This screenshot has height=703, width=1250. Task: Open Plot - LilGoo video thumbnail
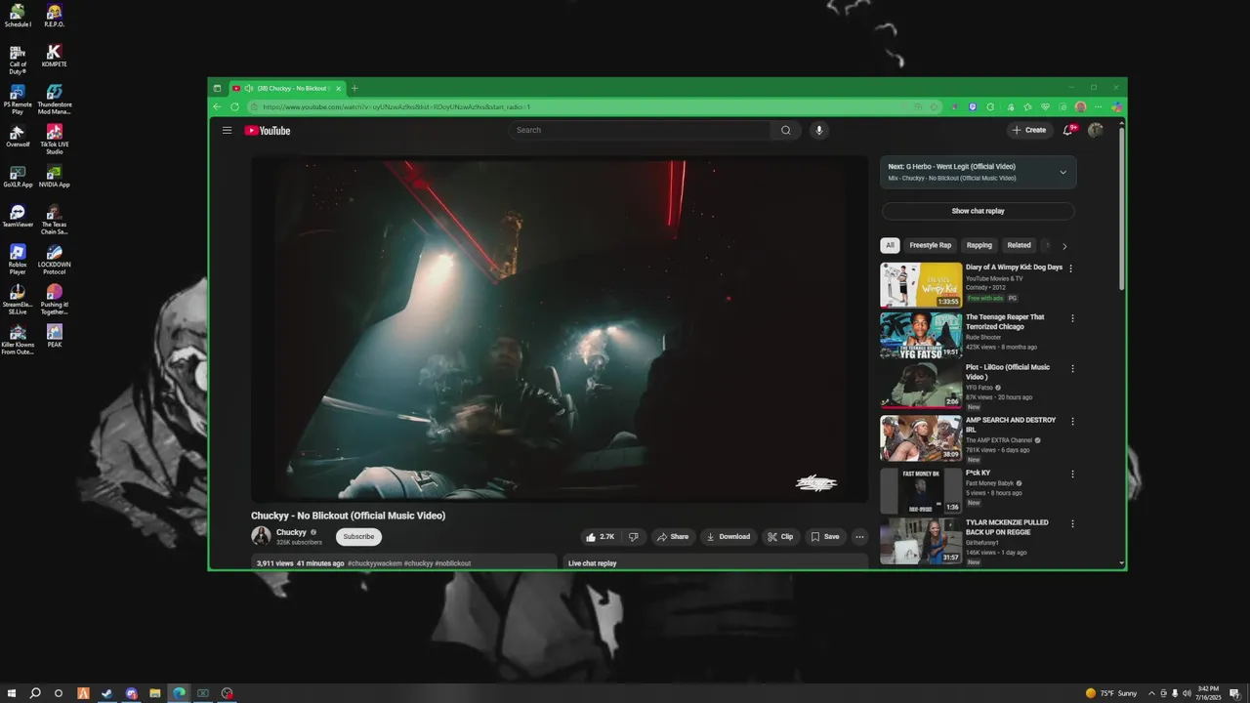pyautogui.click(x=921, y=386)
